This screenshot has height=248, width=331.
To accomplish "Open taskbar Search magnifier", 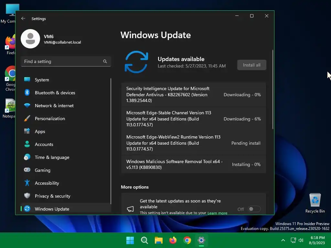I will 144,240.
